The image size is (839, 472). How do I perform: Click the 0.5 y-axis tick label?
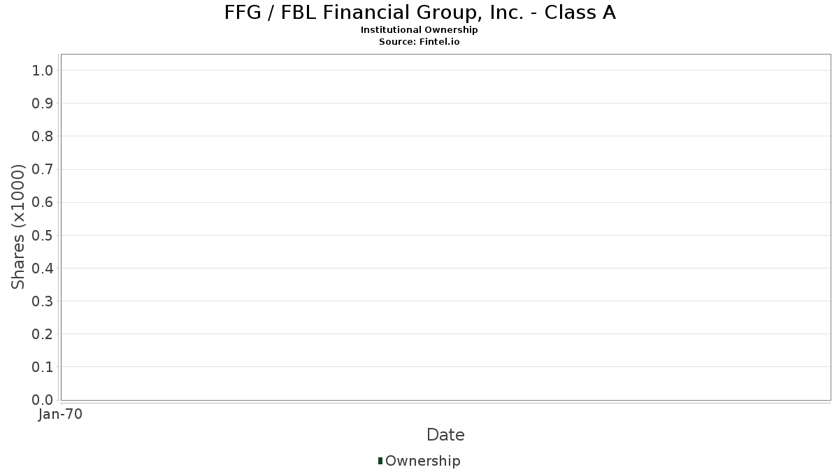point(43,235)
